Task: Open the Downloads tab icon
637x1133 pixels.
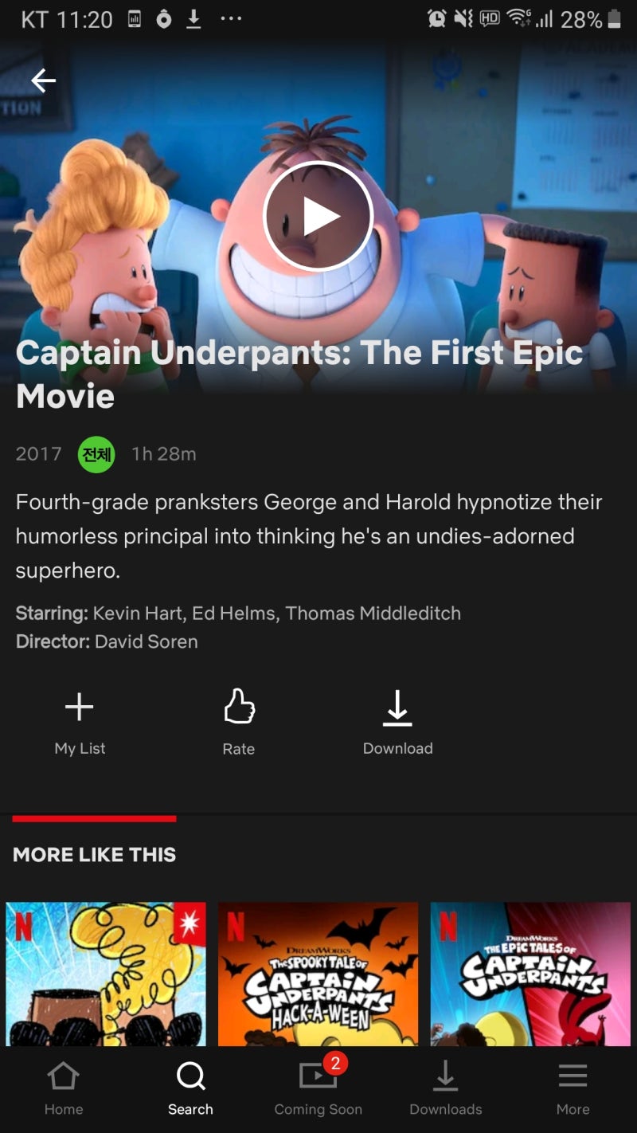Action: pos(446,1089)
